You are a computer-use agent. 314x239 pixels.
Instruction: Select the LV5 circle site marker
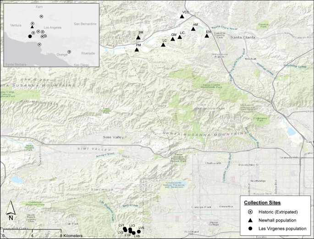(x=133, y=233)
